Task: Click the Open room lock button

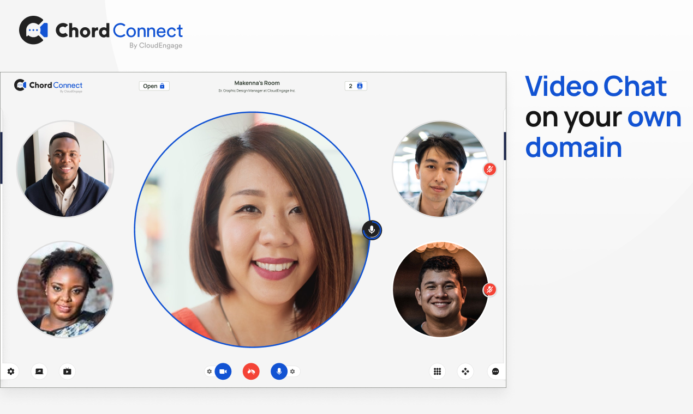Action: (154, 86)
